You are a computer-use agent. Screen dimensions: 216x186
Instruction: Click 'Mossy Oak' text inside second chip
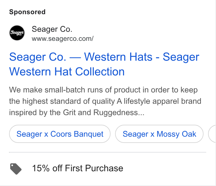[x=177, y=134]
